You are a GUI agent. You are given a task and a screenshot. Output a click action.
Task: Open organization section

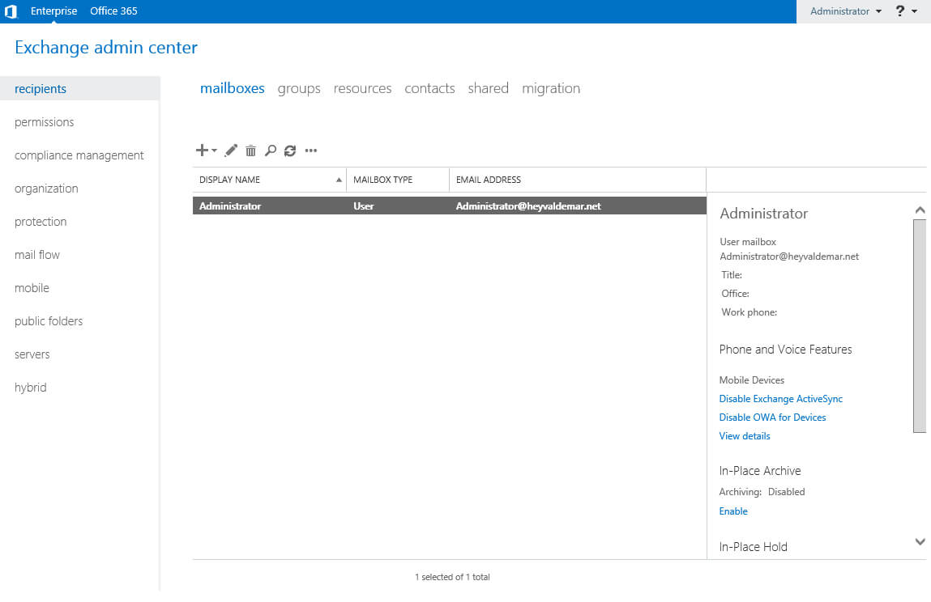click(x=46, y=188)
